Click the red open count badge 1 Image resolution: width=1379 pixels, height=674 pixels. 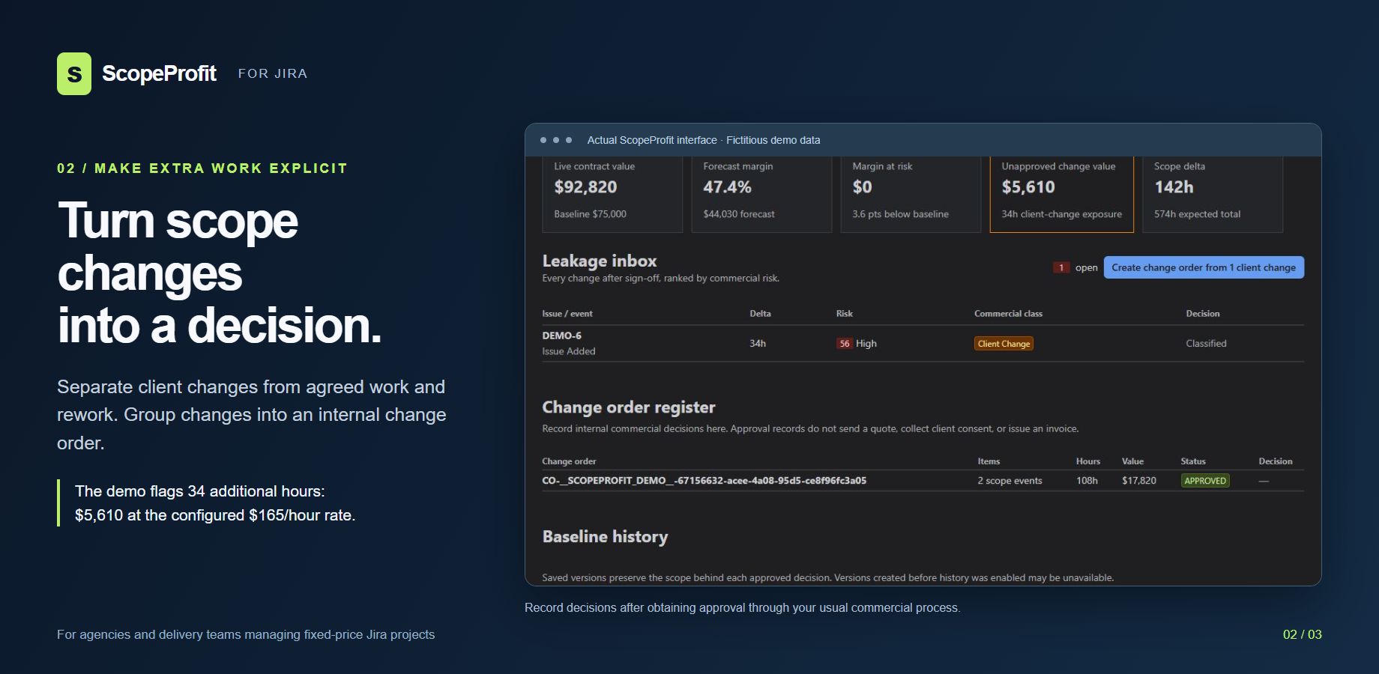pos(1061,267)
